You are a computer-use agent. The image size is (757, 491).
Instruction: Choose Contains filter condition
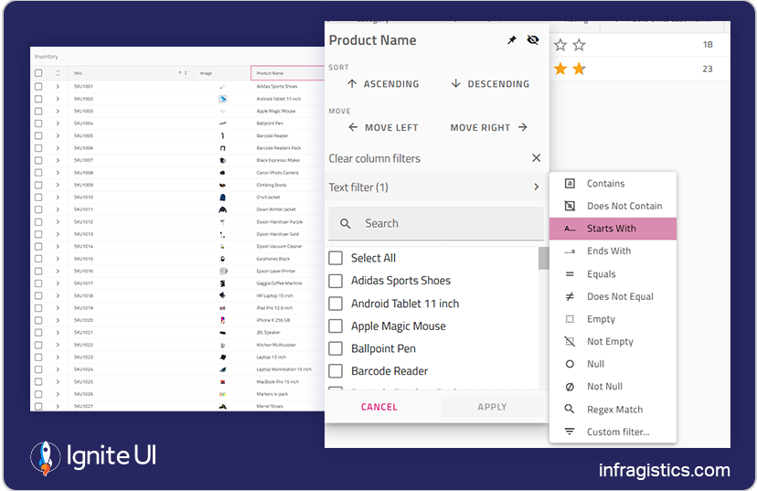click(x=613, y=184)
